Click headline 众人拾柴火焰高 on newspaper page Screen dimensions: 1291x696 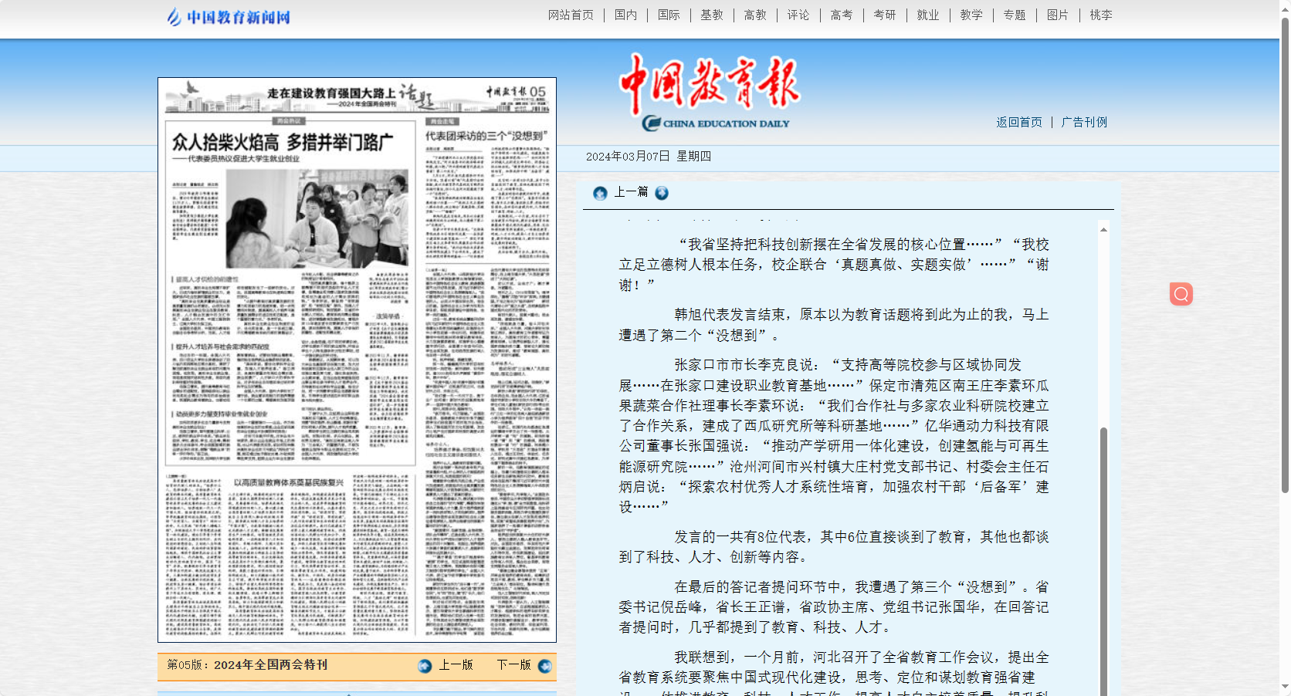pyautogui.click(x=282, y=142)
